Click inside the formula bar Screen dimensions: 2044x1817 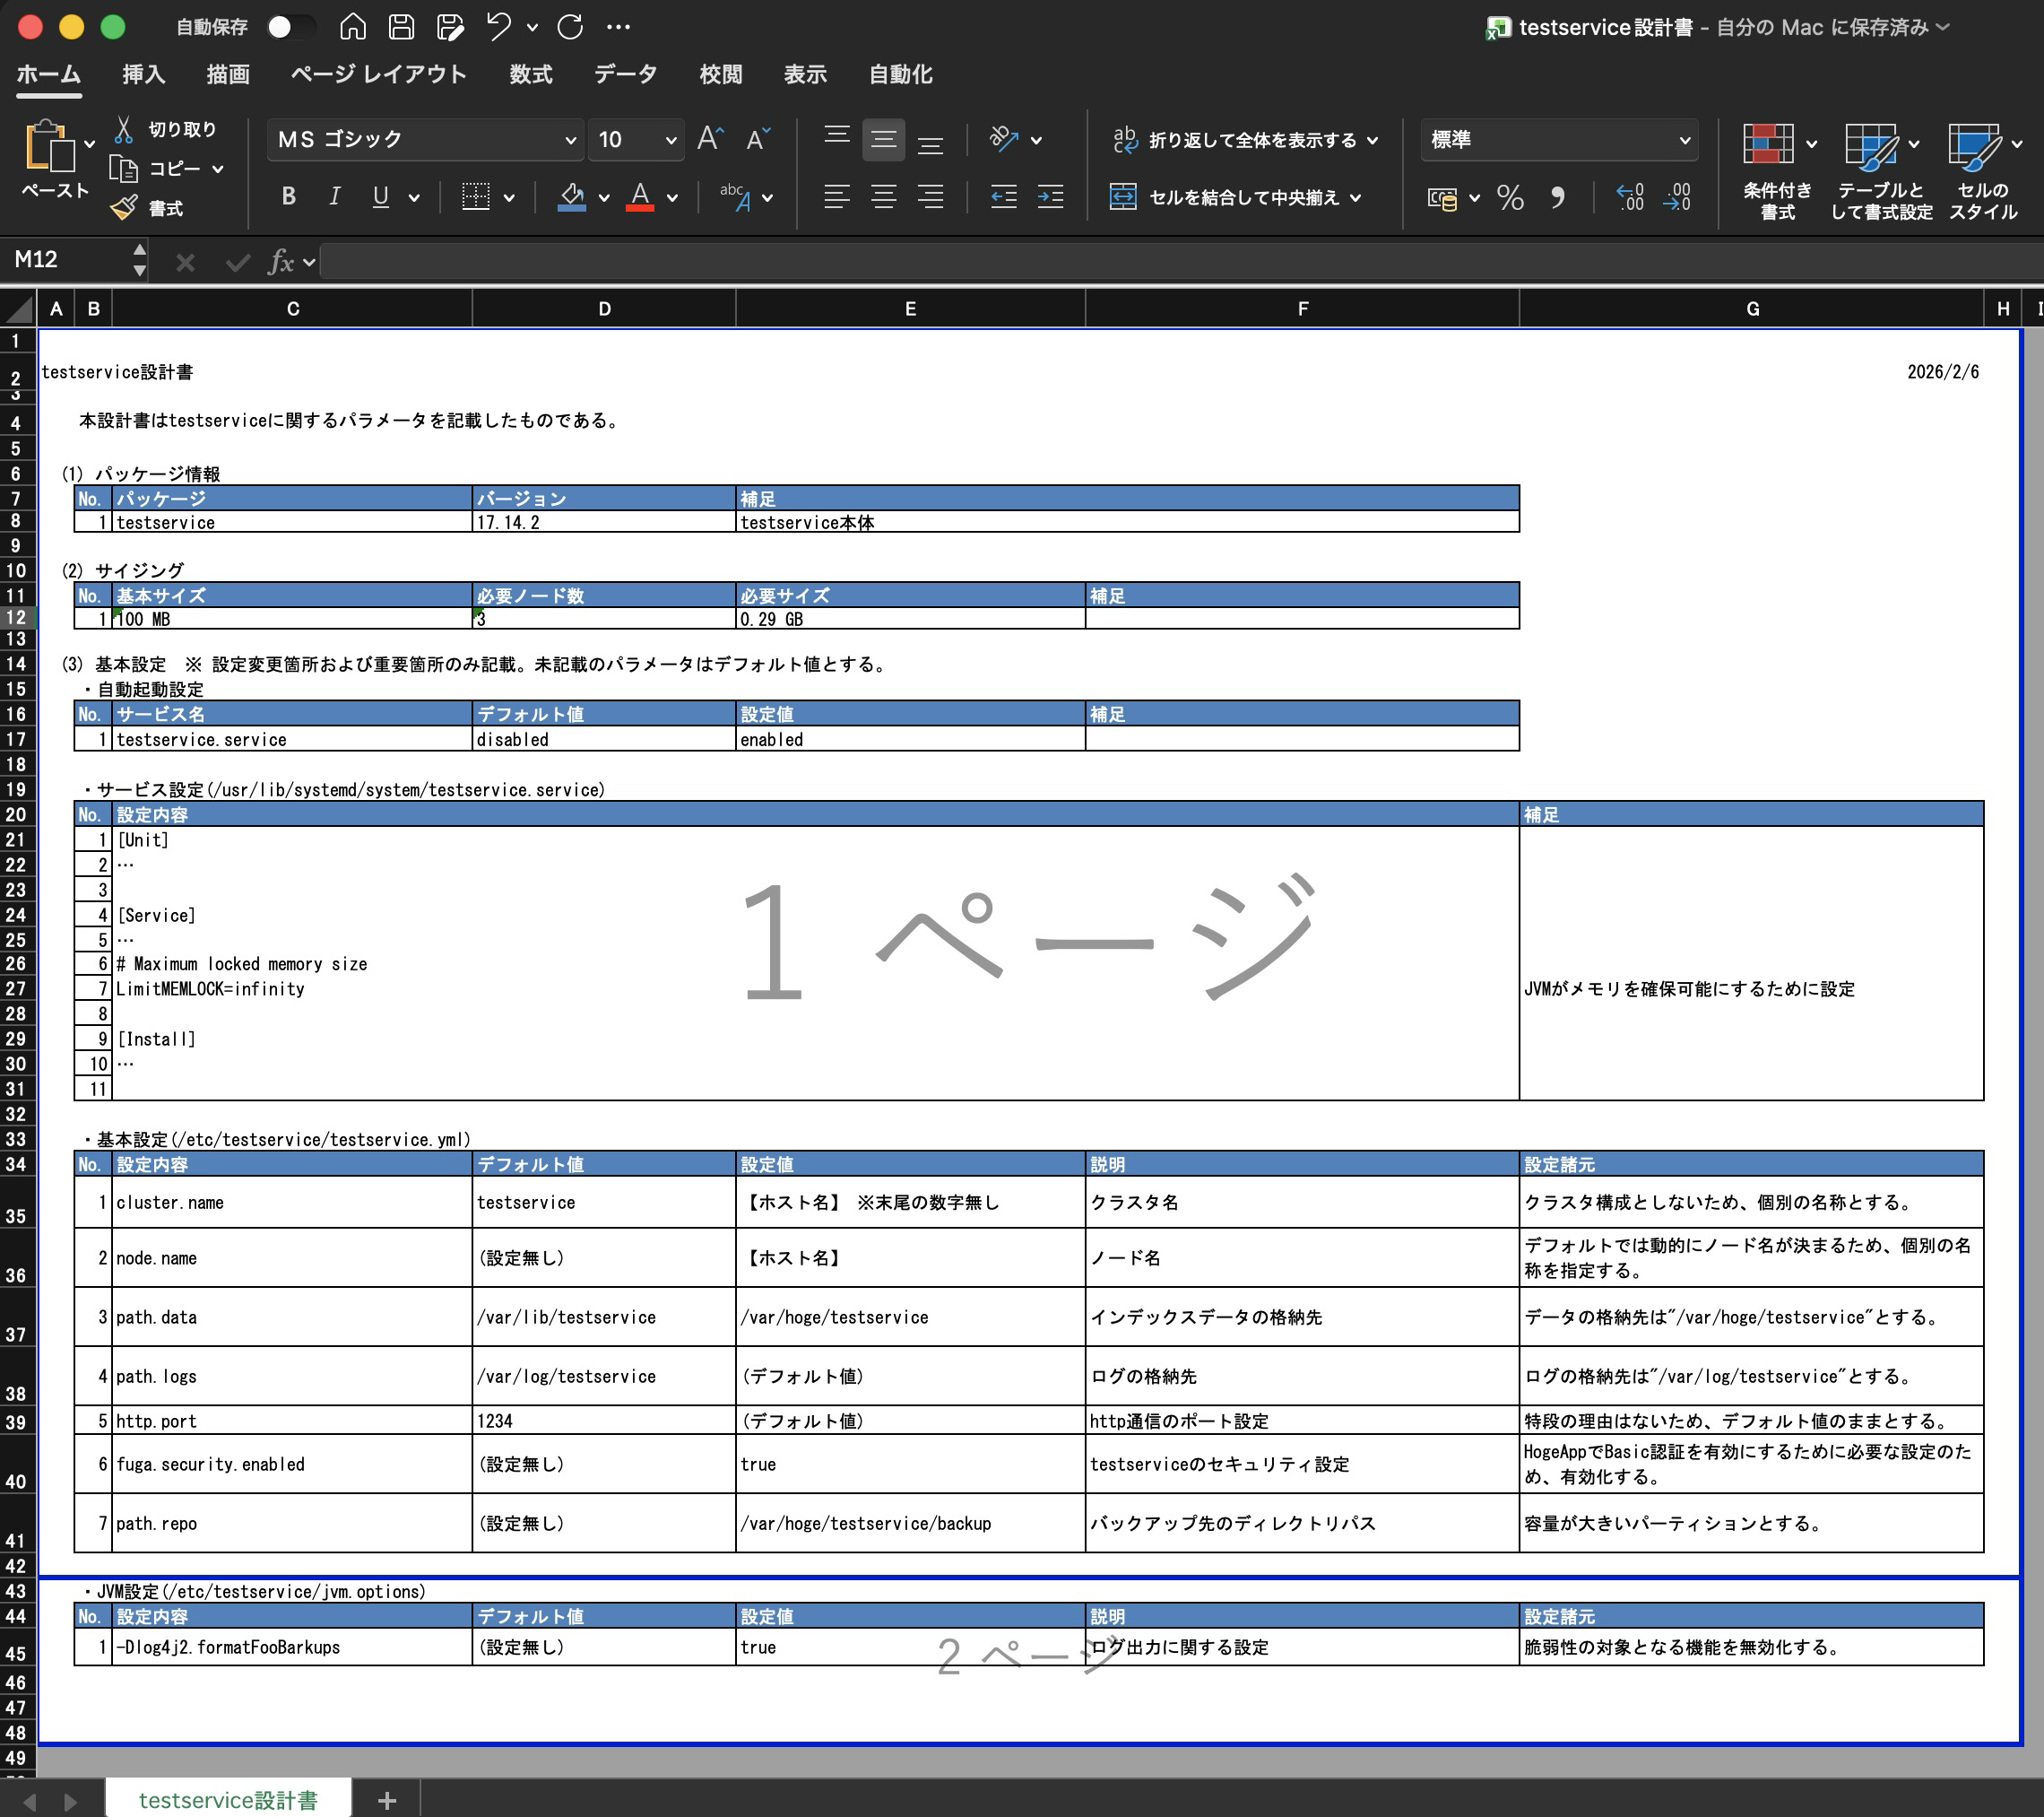pyautogui.click(x=800, y=261)
